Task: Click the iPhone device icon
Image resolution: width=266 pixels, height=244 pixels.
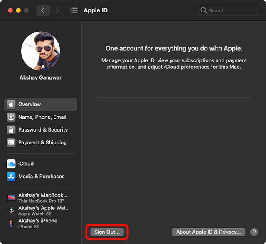Action: pos(11,223)
